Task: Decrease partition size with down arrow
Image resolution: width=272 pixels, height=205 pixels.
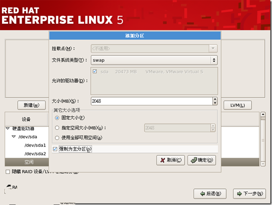Action: 215,103
